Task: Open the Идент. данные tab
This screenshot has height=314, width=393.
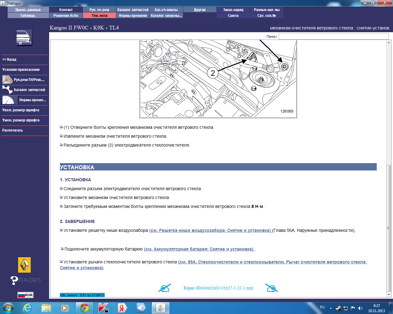Action: point(28,10)
